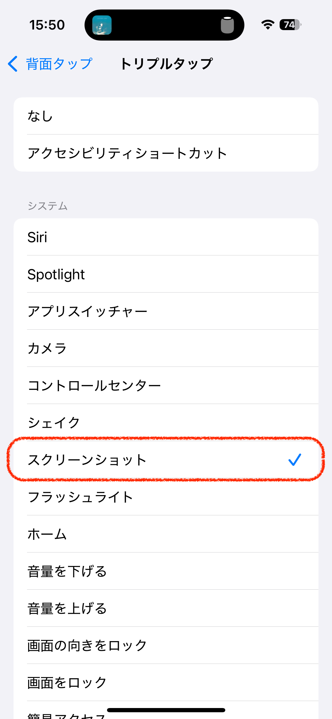Select コントロールセンター option
This screenshot has height=719, width=332.
[166, 385]
